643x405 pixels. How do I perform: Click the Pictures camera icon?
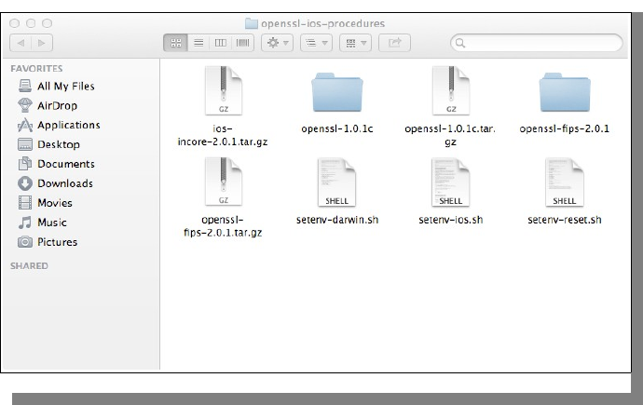25,242
